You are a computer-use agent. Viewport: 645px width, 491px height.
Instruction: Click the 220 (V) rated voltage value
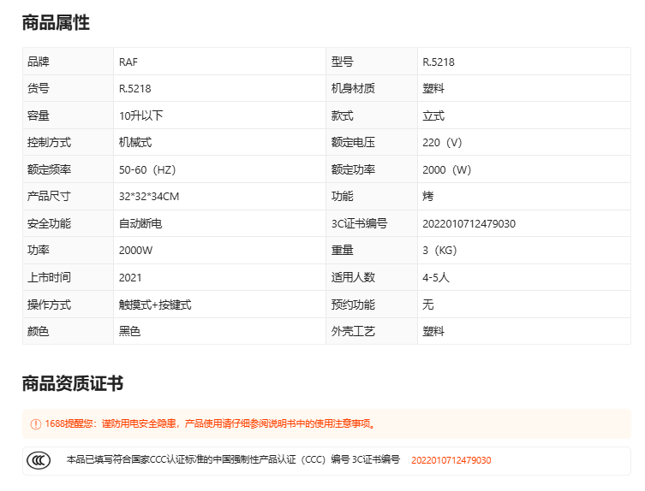(442, 142)
